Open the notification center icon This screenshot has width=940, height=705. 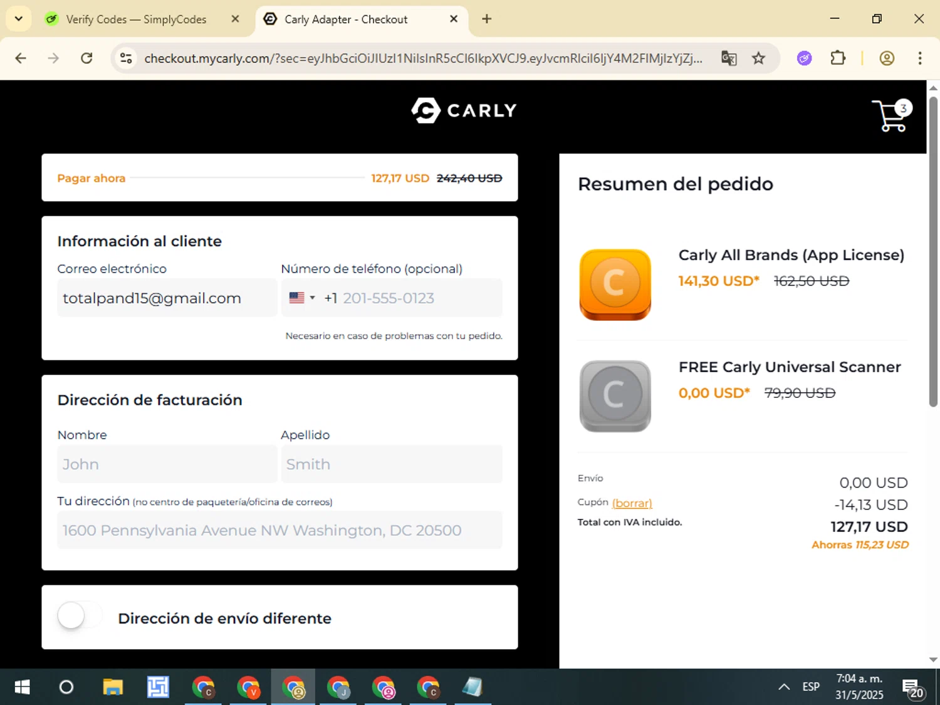[x=912, y=688]
